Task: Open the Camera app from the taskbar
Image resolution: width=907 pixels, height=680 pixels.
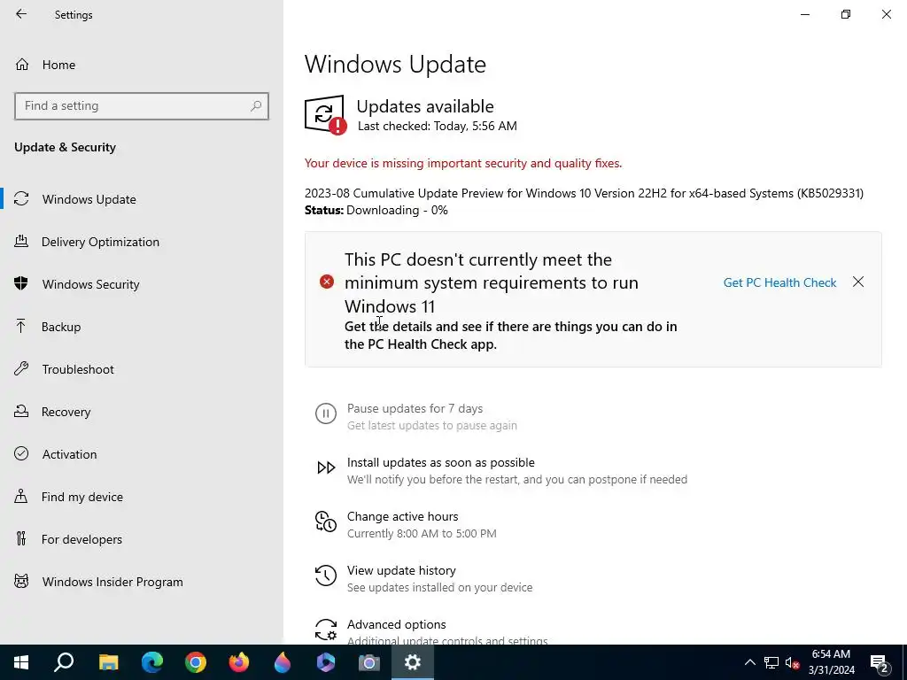Action: tap(369, 662)
